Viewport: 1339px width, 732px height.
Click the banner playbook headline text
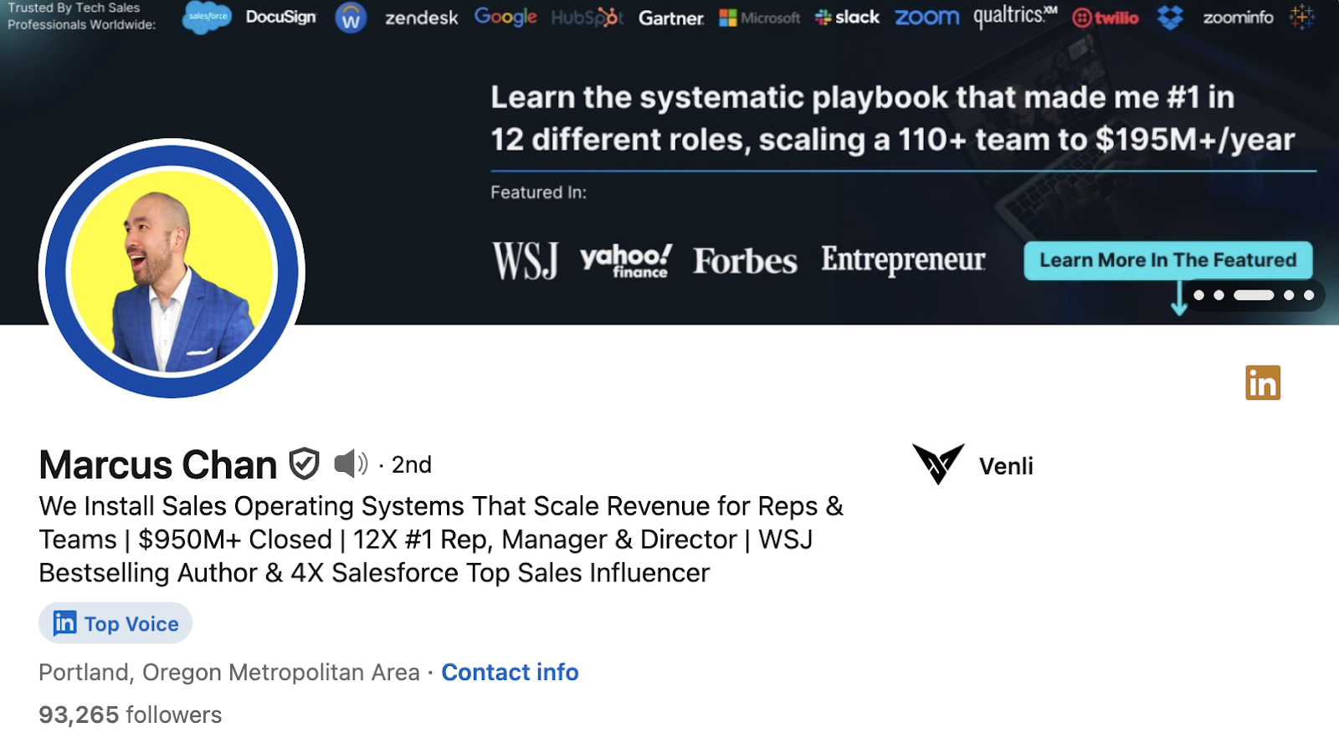pyautogui.click(x=892, y=118)
